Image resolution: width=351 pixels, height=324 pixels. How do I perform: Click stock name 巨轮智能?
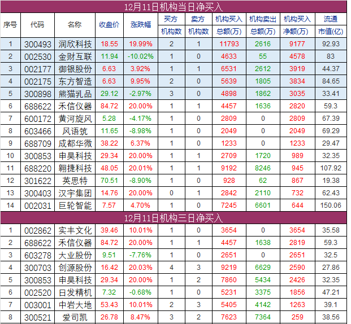(75, 205)
